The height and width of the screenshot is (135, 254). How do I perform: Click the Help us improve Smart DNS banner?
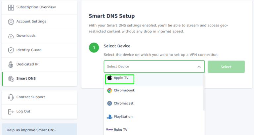coord(39,130)
